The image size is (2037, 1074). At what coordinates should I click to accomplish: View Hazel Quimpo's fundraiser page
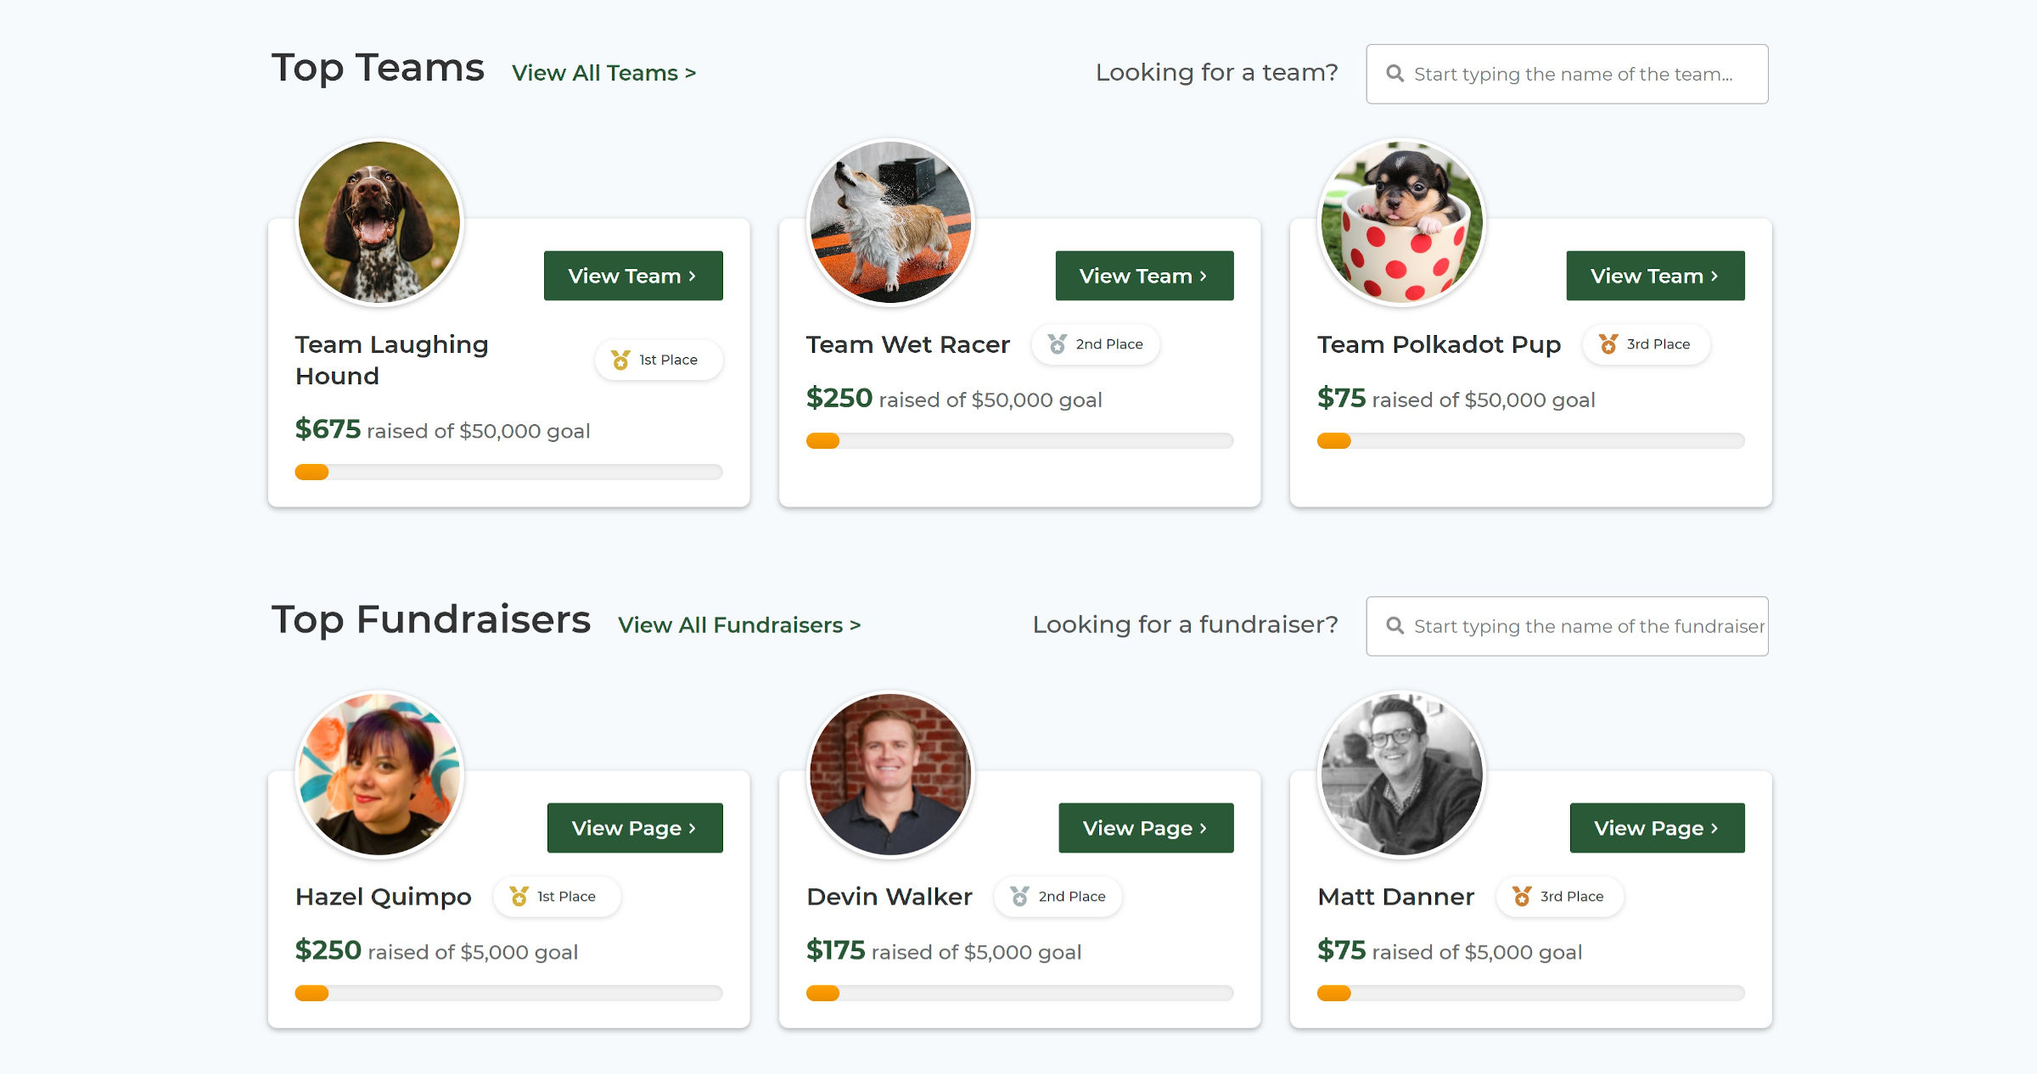[x=635, y=828]
